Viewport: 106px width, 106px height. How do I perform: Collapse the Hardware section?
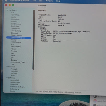pyautogui.click(x=8, y=10)
